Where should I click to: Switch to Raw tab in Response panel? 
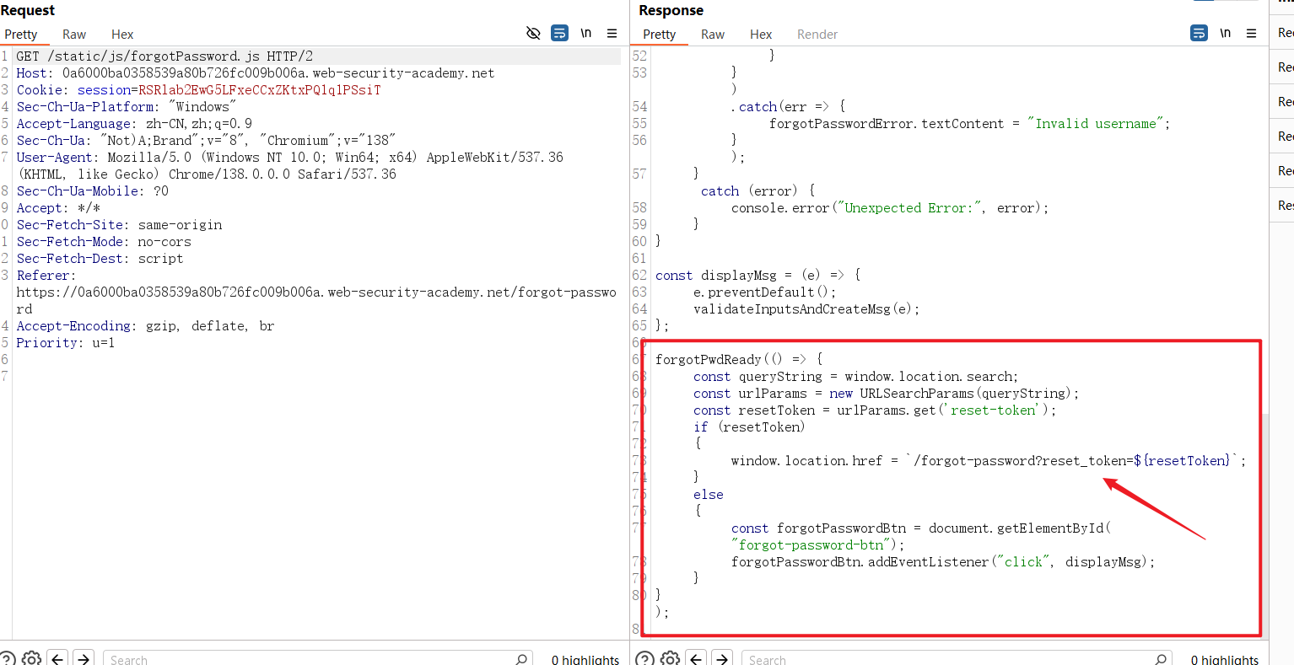pyautogui.click(x=713, y=35)
